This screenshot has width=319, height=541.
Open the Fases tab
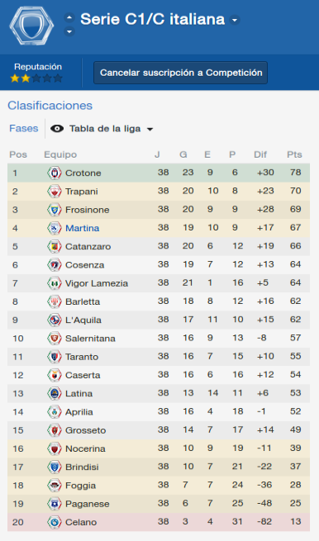(x=24, y=128)
